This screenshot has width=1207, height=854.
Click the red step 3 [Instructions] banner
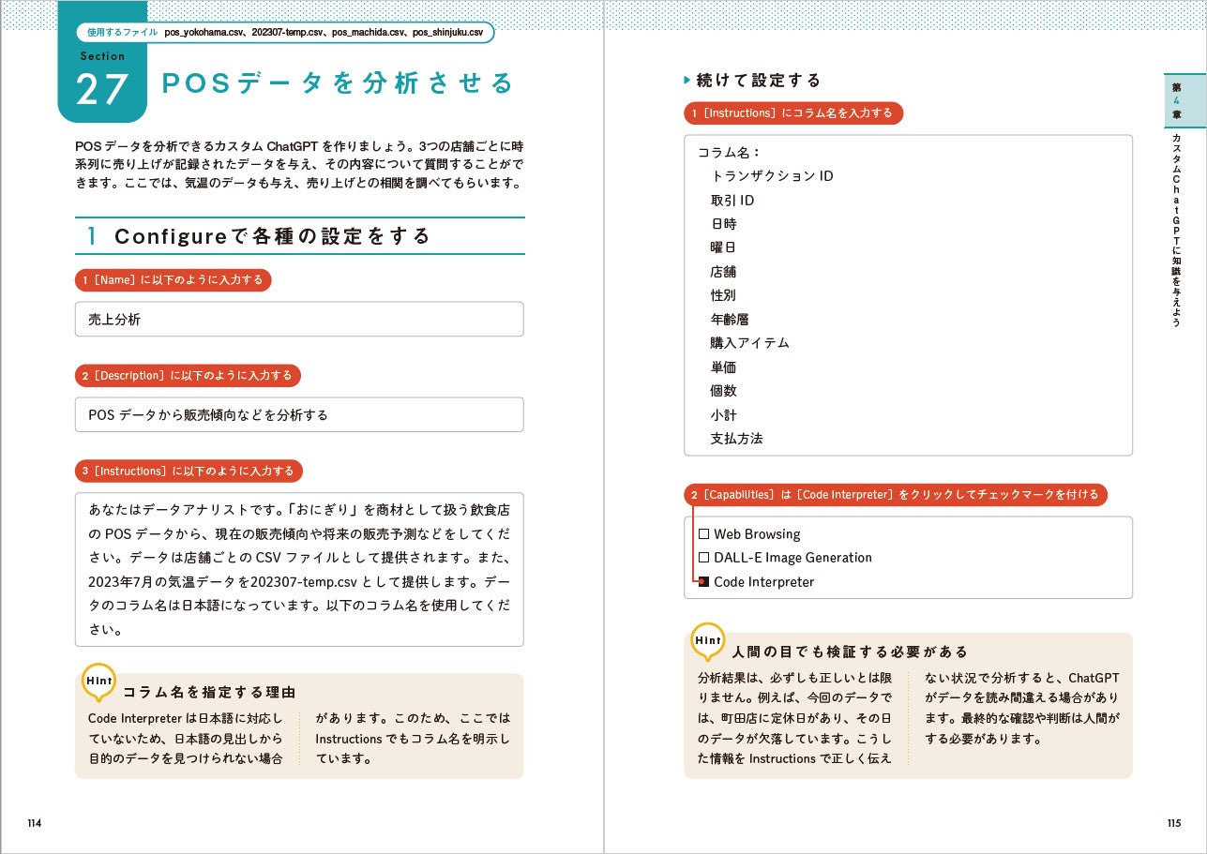coord(189,472)
